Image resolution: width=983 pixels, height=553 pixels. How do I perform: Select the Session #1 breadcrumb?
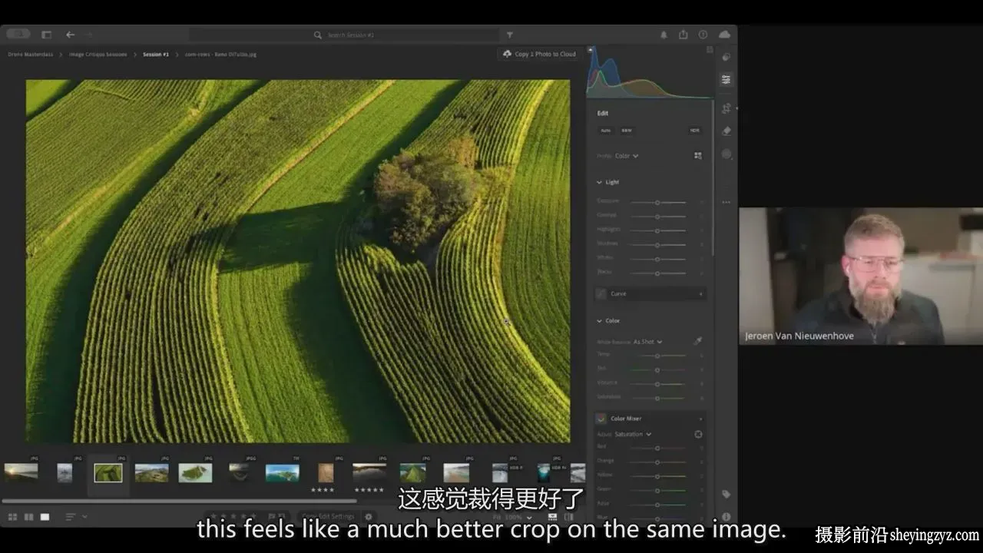156,55
